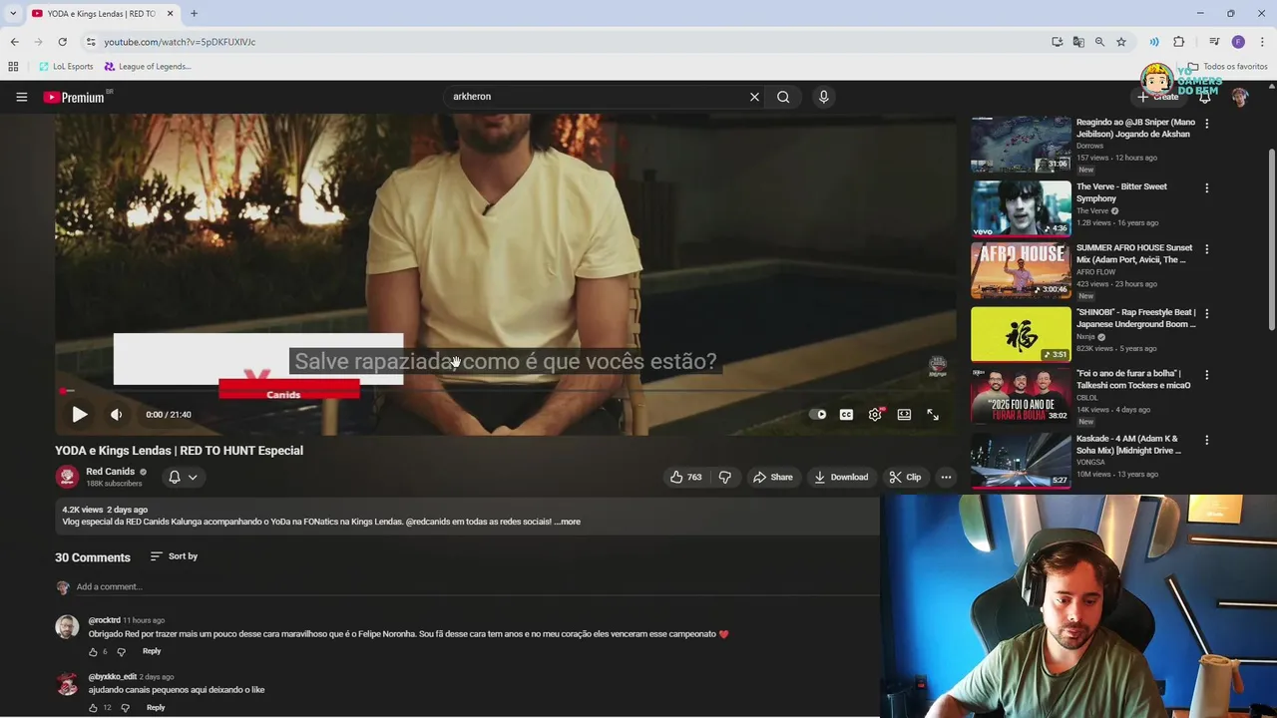
Task: Enter fullscreen mode
Action: (933, 415)
